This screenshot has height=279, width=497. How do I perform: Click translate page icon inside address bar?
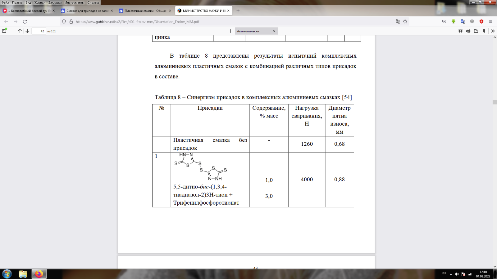pos(398,22)
